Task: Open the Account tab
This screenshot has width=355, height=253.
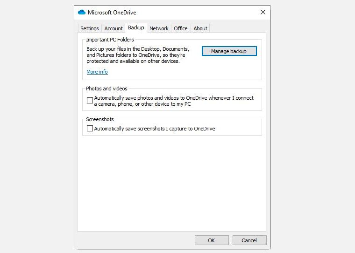Action: tap(114, 28)
